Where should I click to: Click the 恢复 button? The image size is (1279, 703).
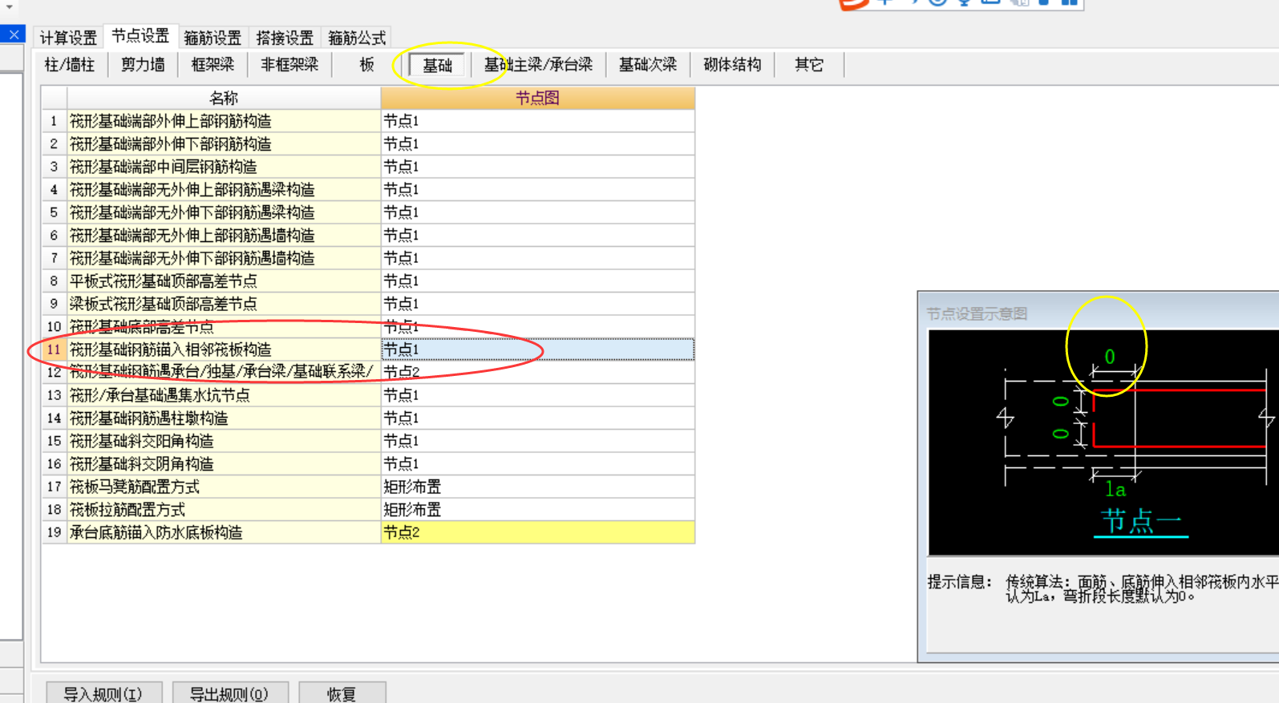click(342, 693)
